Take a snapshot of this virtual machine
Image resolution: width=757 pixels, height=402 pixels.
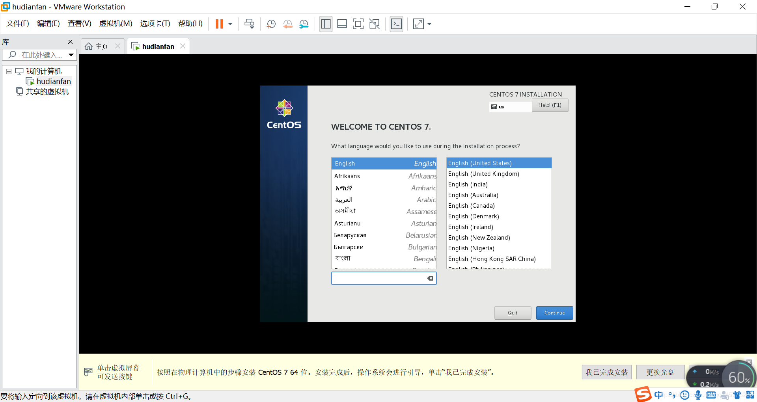click(x=271, y=24)
